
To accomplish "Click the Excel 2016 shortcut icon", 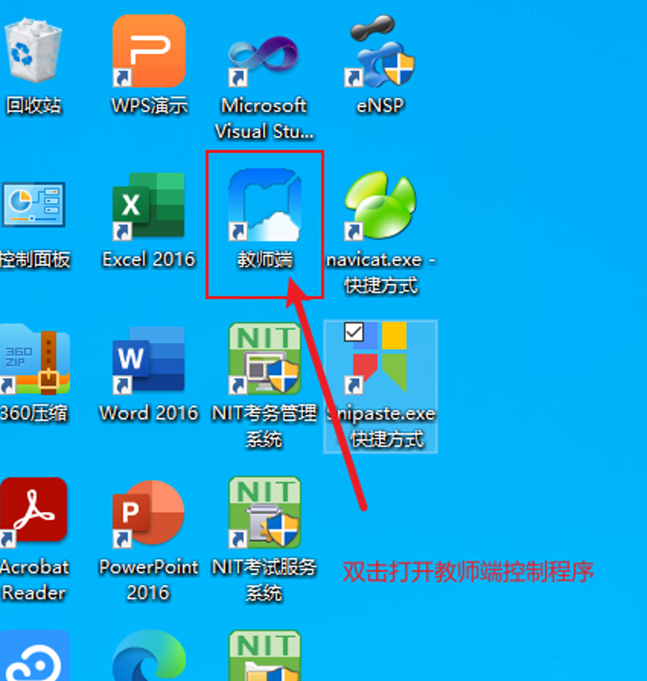I will pos(148,207).
